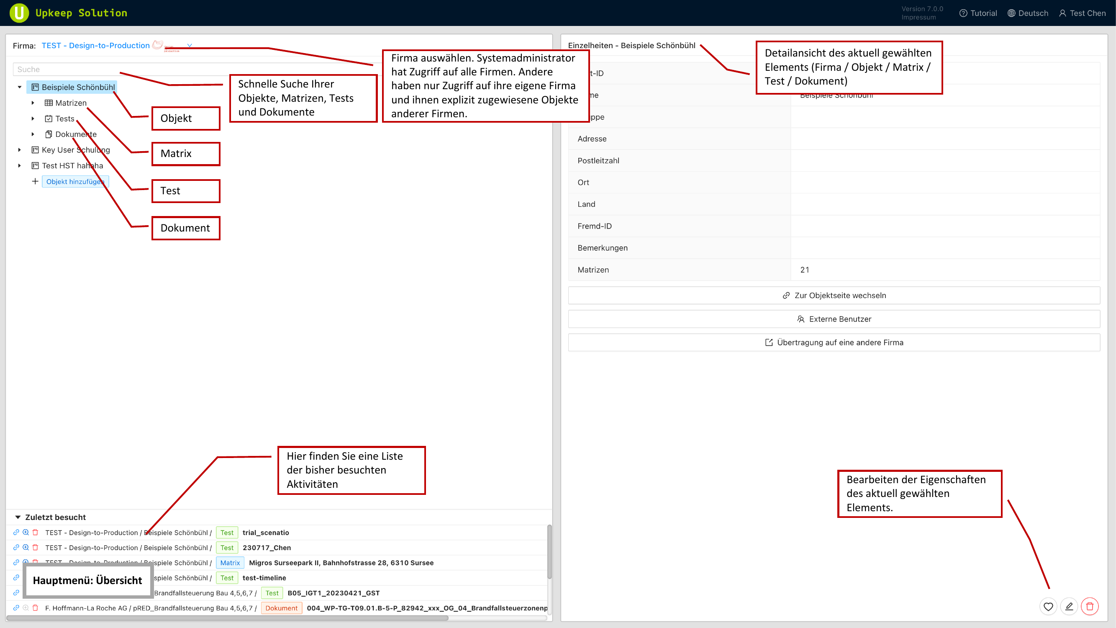Viewport: 1116px width, 628px height.
Task: Click the pencil edit icon in the details panel
Action: click(1069, 606)
